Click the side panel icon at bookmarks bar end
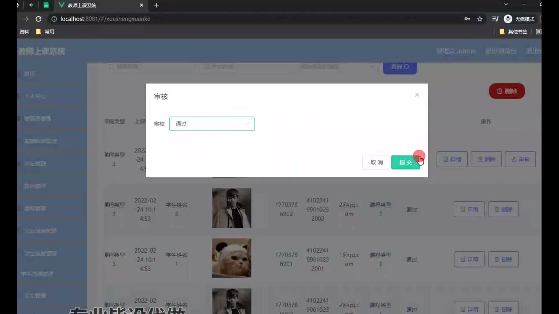 (538, 32)
